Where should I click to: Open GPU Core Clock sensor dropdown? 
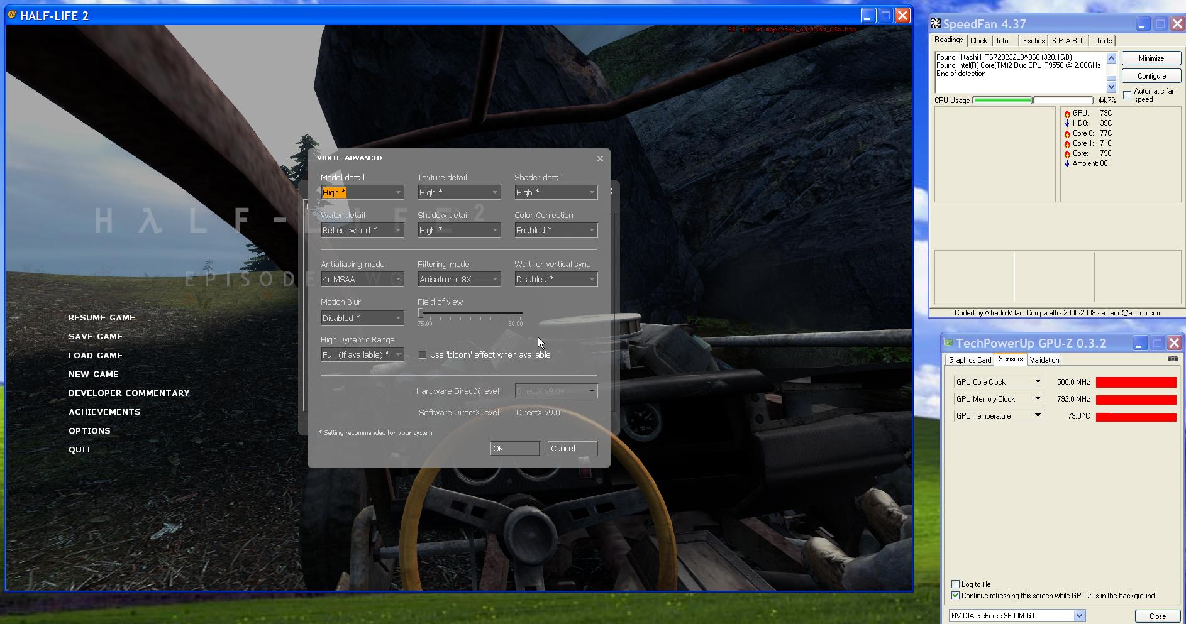coord(1038,382)
